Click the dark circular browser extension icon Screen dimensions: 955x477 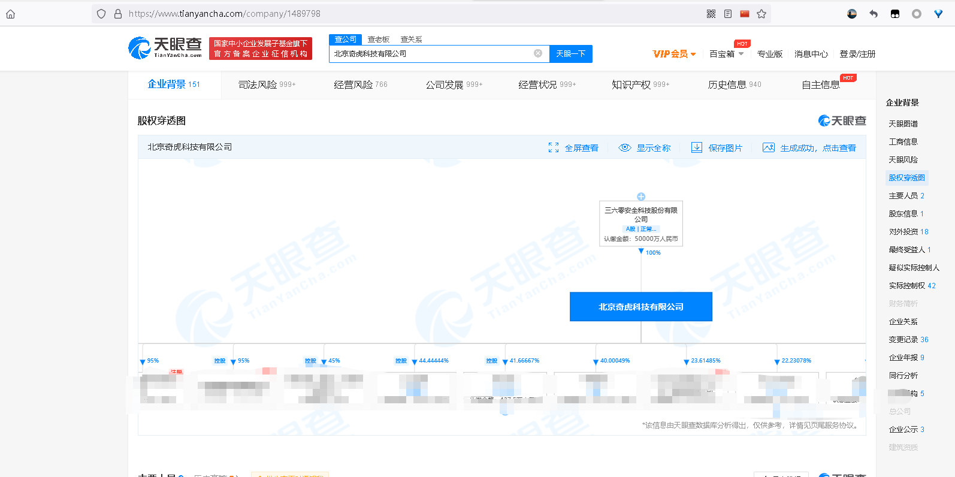(x=852, y=14)
